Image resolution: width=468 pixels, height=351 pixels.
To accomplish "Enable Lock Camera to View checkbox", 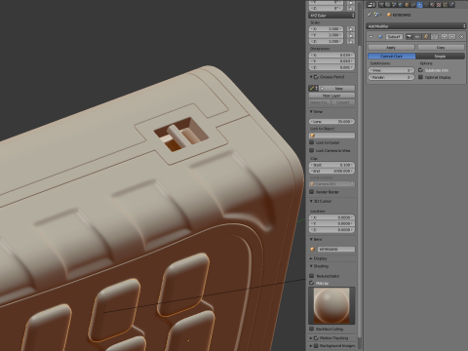I will (311, 150).
